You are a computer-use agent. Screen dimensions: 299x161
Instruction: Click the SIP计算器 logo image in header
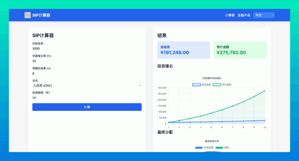[x=27, y=15]
